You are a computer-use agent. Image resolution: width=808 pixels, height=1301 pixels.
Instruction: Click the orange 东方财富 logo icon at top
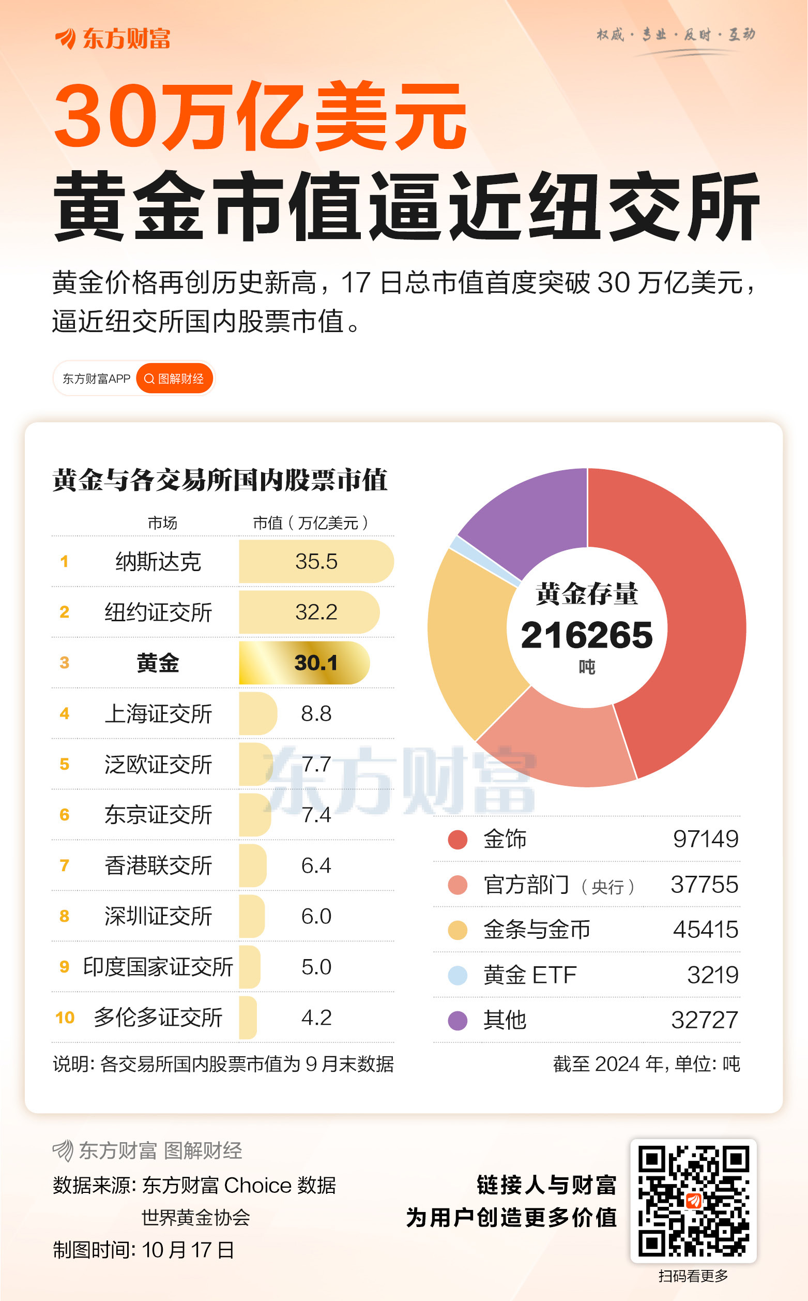[x=65, y=38]
